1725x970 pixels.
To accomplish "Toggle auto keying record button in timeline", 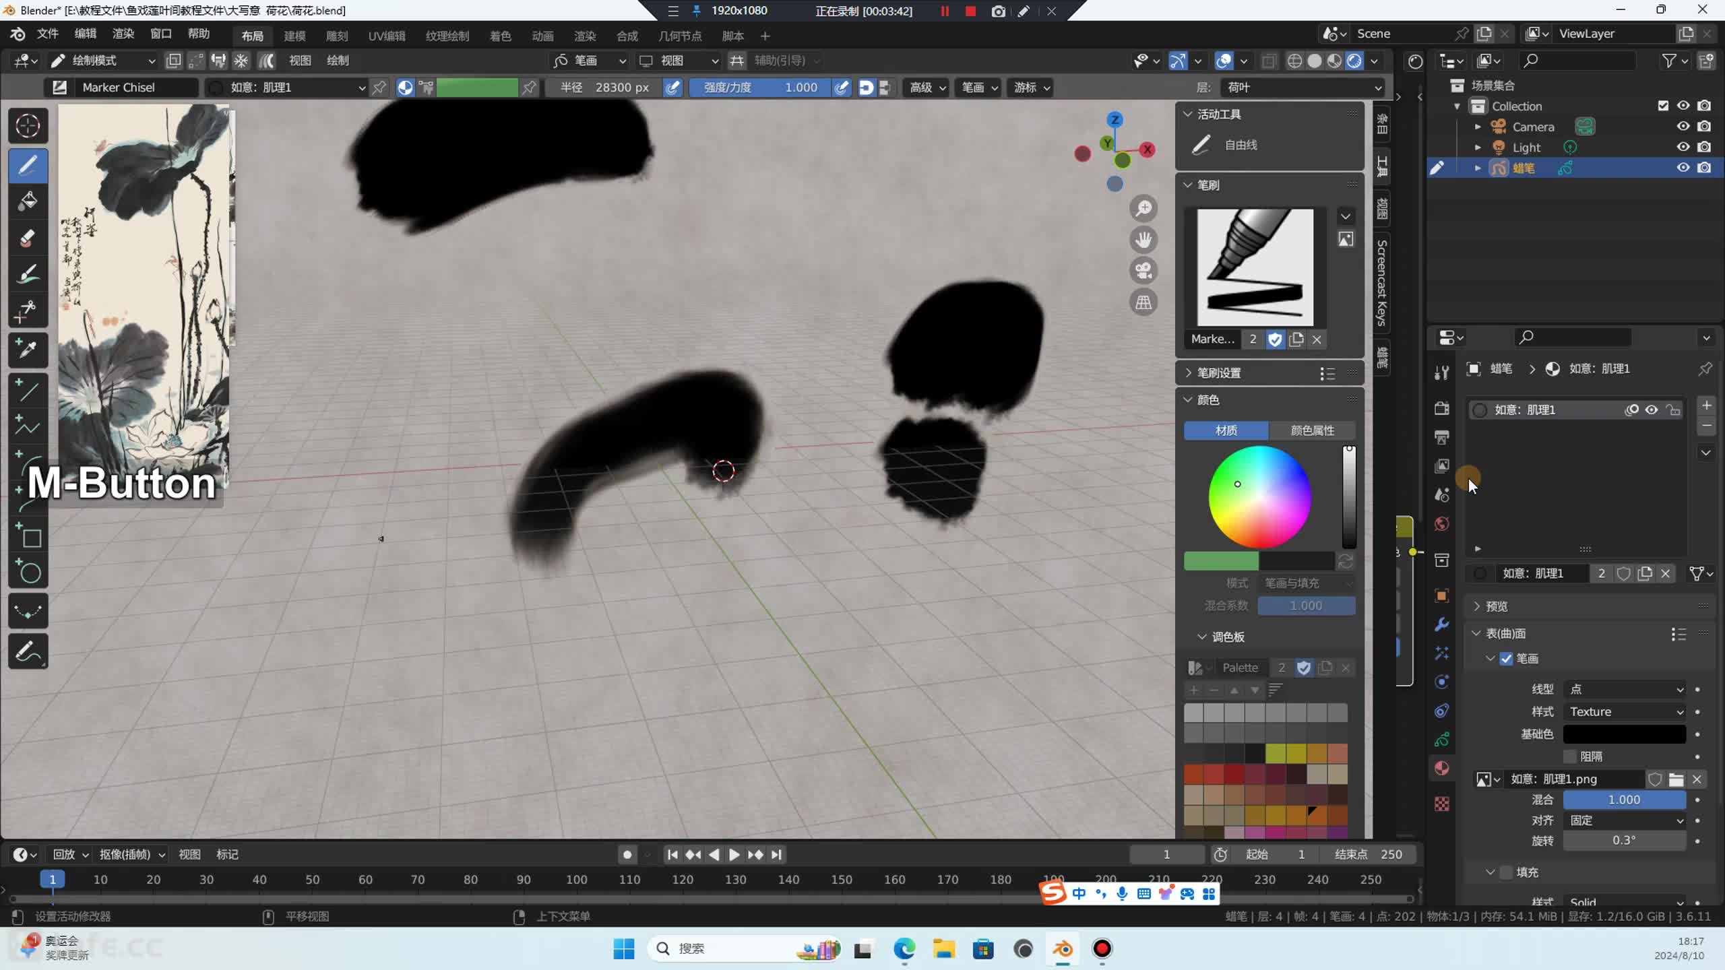I will tap(627, 855).
